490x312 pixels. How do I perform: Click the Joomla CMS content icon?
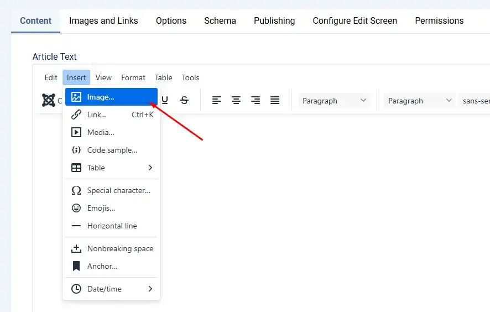49,100
